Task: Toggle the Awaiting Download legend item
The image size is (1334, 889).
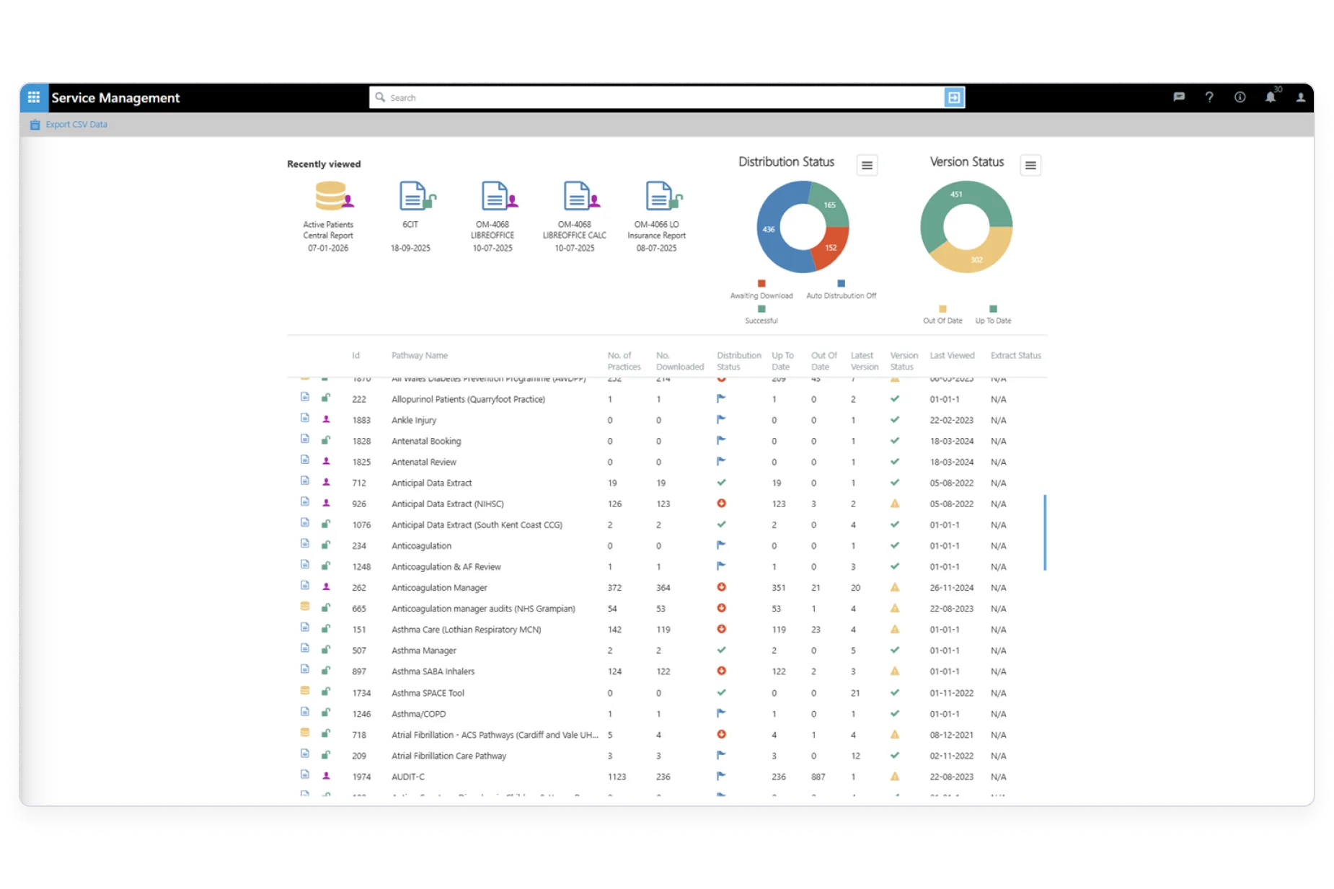Action: [x=761, y=290]
